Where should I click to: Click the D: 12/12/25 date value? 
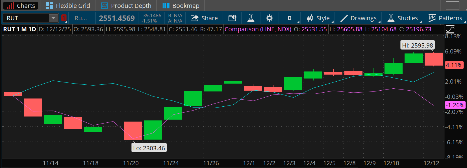(55, 29)
